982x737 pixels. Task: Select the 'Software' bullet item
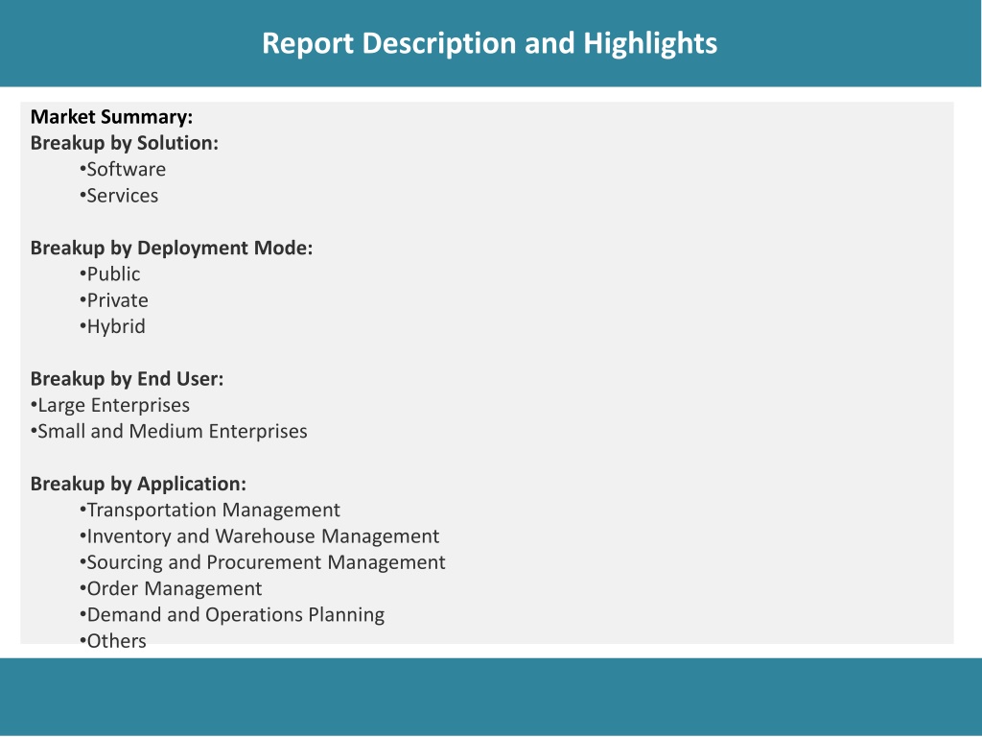click(123, 169)
